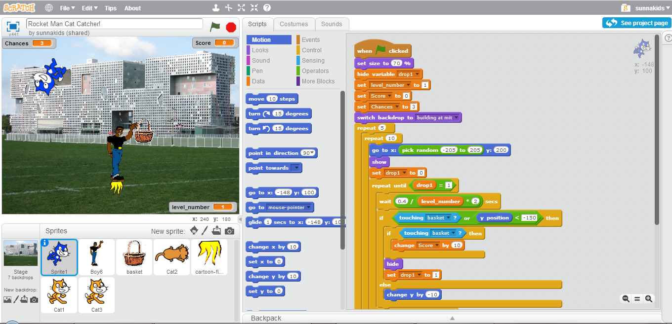The height and width of the screenshot is (324, 672).
Task: Select the basket sprite thumbnail
Action: (134, 257)
